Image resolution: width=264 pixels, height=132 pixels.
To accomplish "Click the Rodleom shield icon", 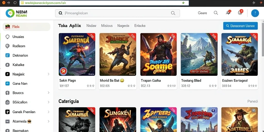I will 7,46.
